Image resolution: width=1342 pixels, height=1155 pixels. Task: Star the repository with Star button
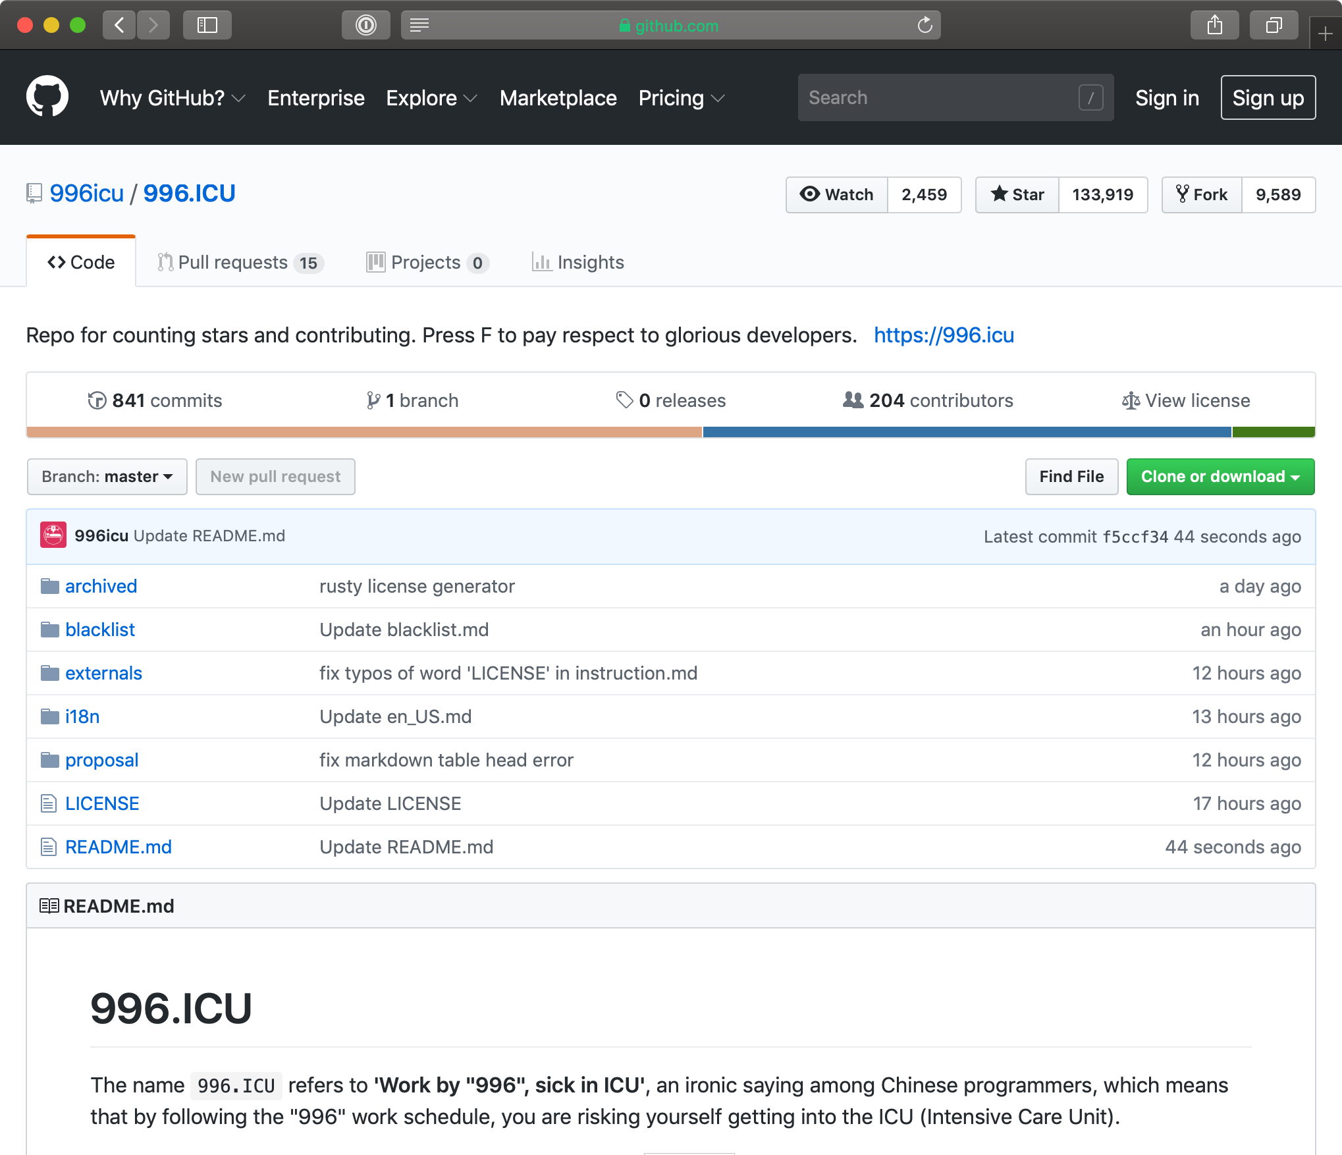[x=1017, y=195]
